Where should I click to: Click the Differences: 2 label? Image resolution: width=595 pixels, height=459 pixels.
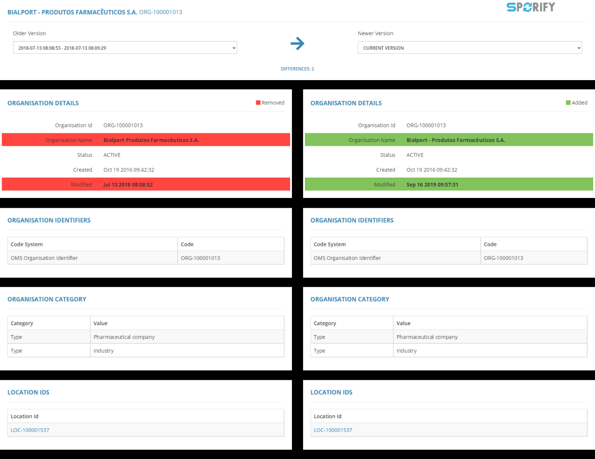[297, 69]
